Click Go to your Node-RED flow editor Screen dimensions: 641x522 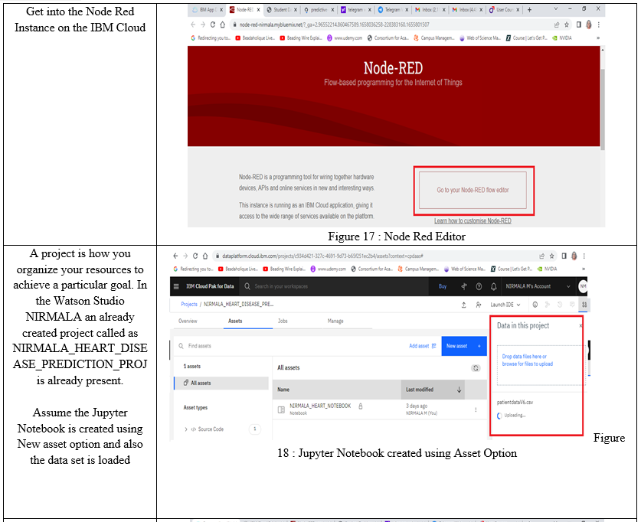[x=473, y=191]
